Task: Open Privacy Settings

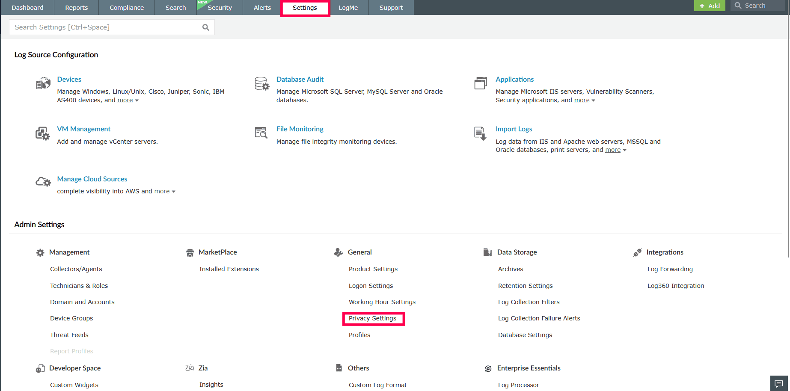Action: point(372,318)
